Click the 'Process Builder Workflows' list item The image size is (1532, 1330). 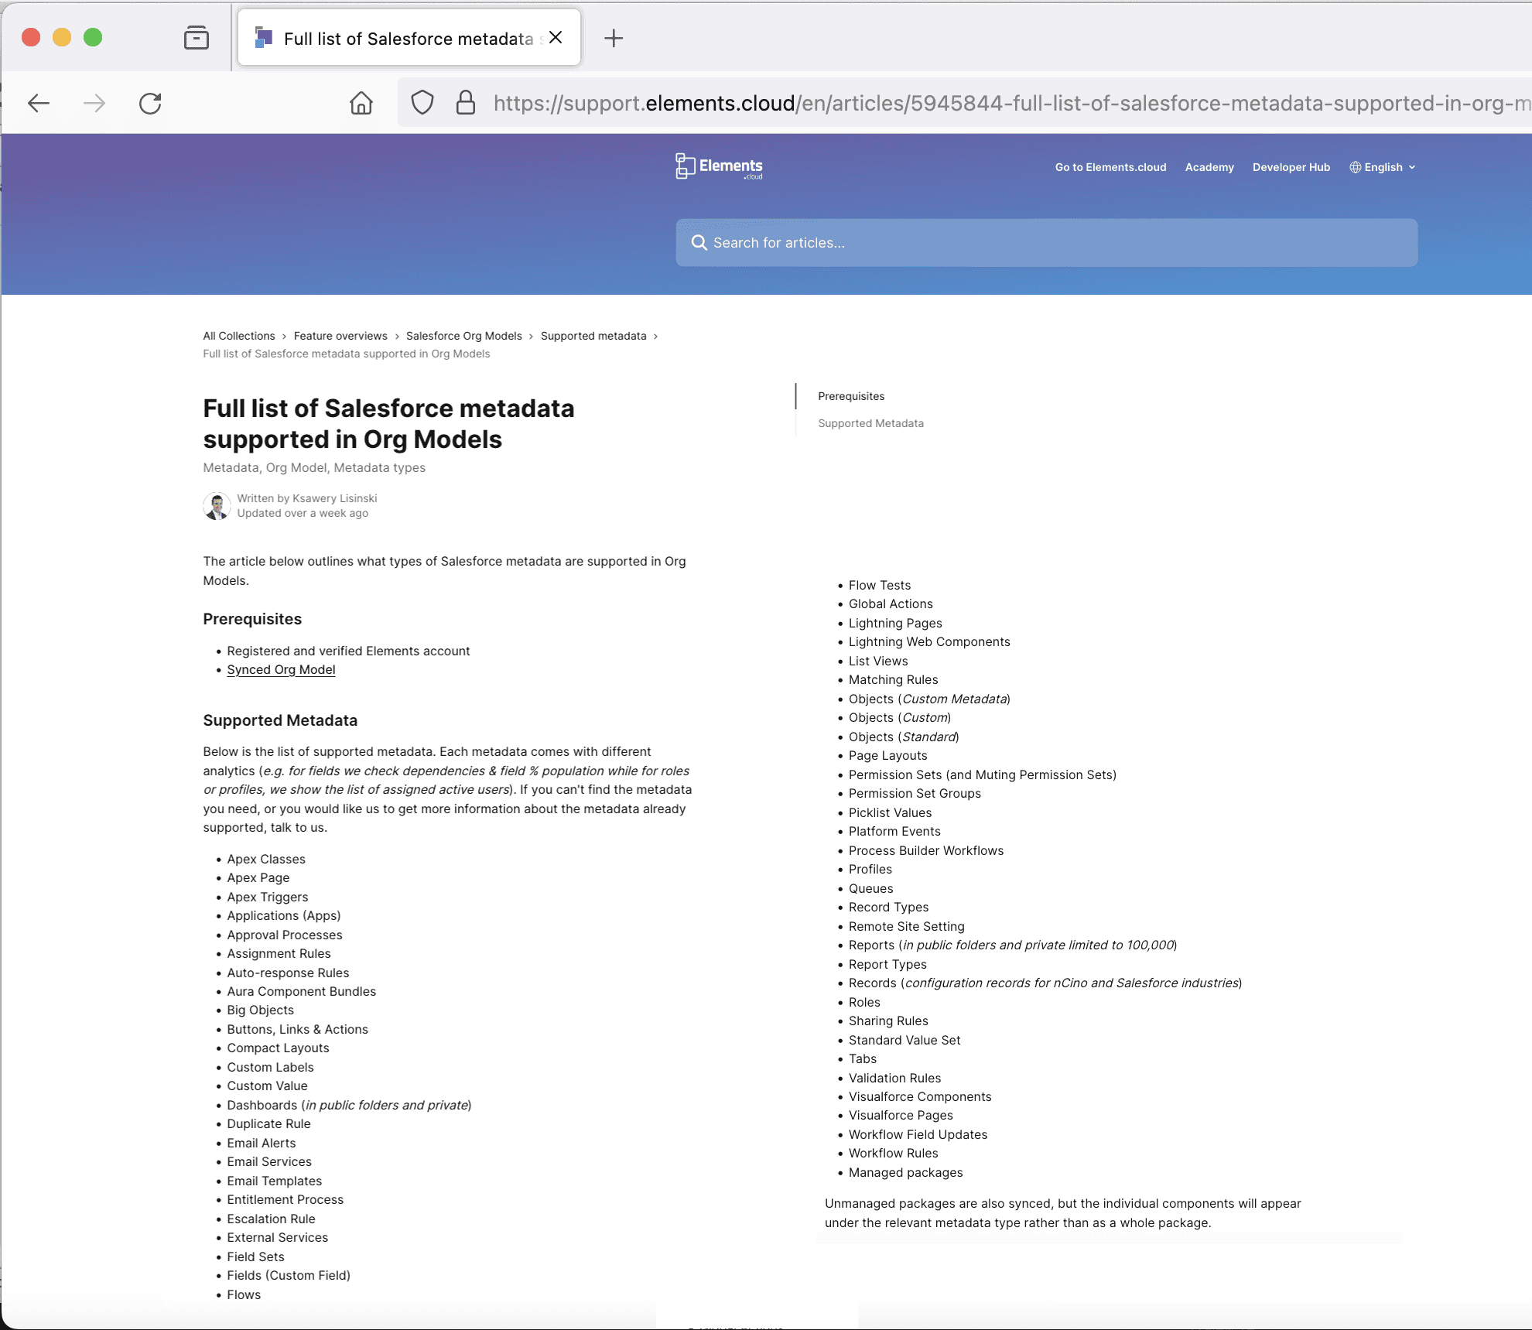(926, 850)
